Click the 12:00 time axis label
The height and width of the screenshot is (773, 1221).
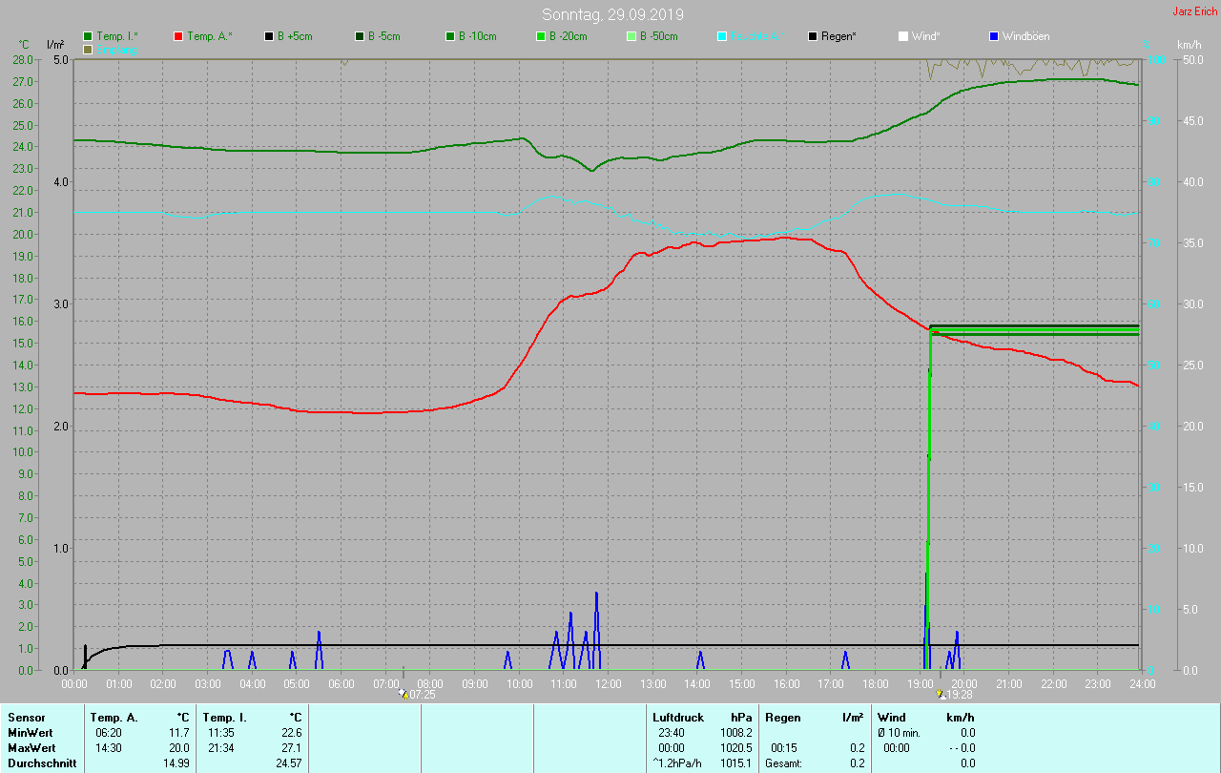pyautogui.click(x=609, y=684)
